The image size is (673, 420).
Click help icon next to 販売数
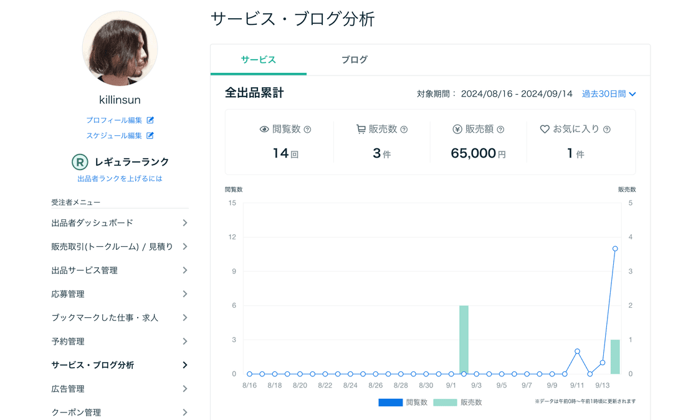[404, 129]
